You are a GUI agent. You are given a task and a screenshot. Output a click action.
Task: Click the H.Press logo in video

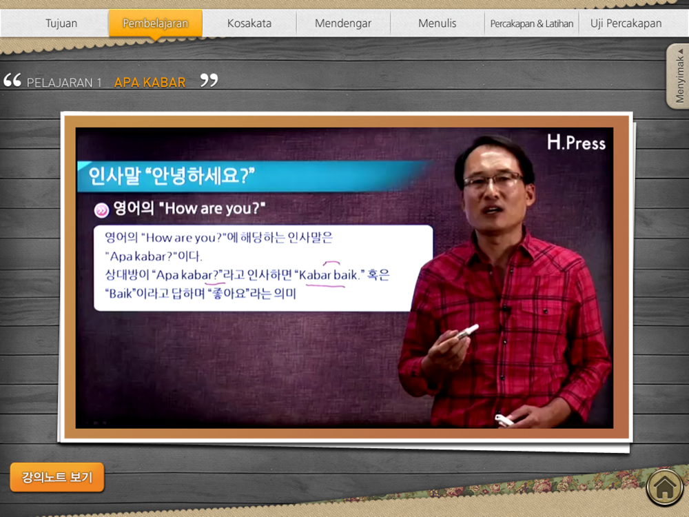click(576, 143)
